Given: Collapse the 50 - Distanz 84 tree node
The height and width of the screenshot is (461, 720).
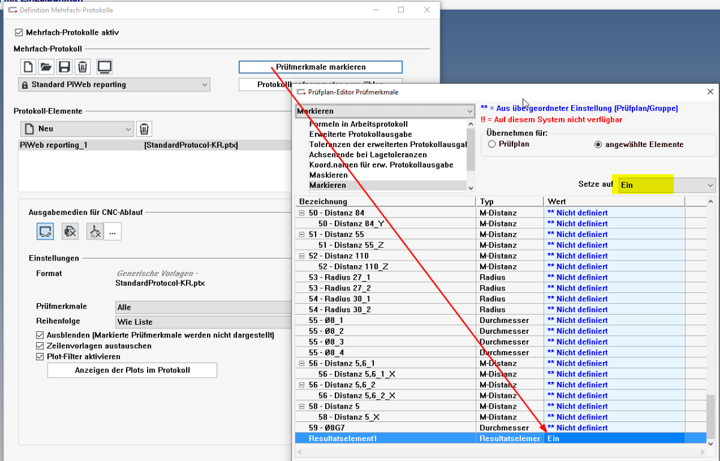Looking at the screenshot, I should [x=301, y=213].
